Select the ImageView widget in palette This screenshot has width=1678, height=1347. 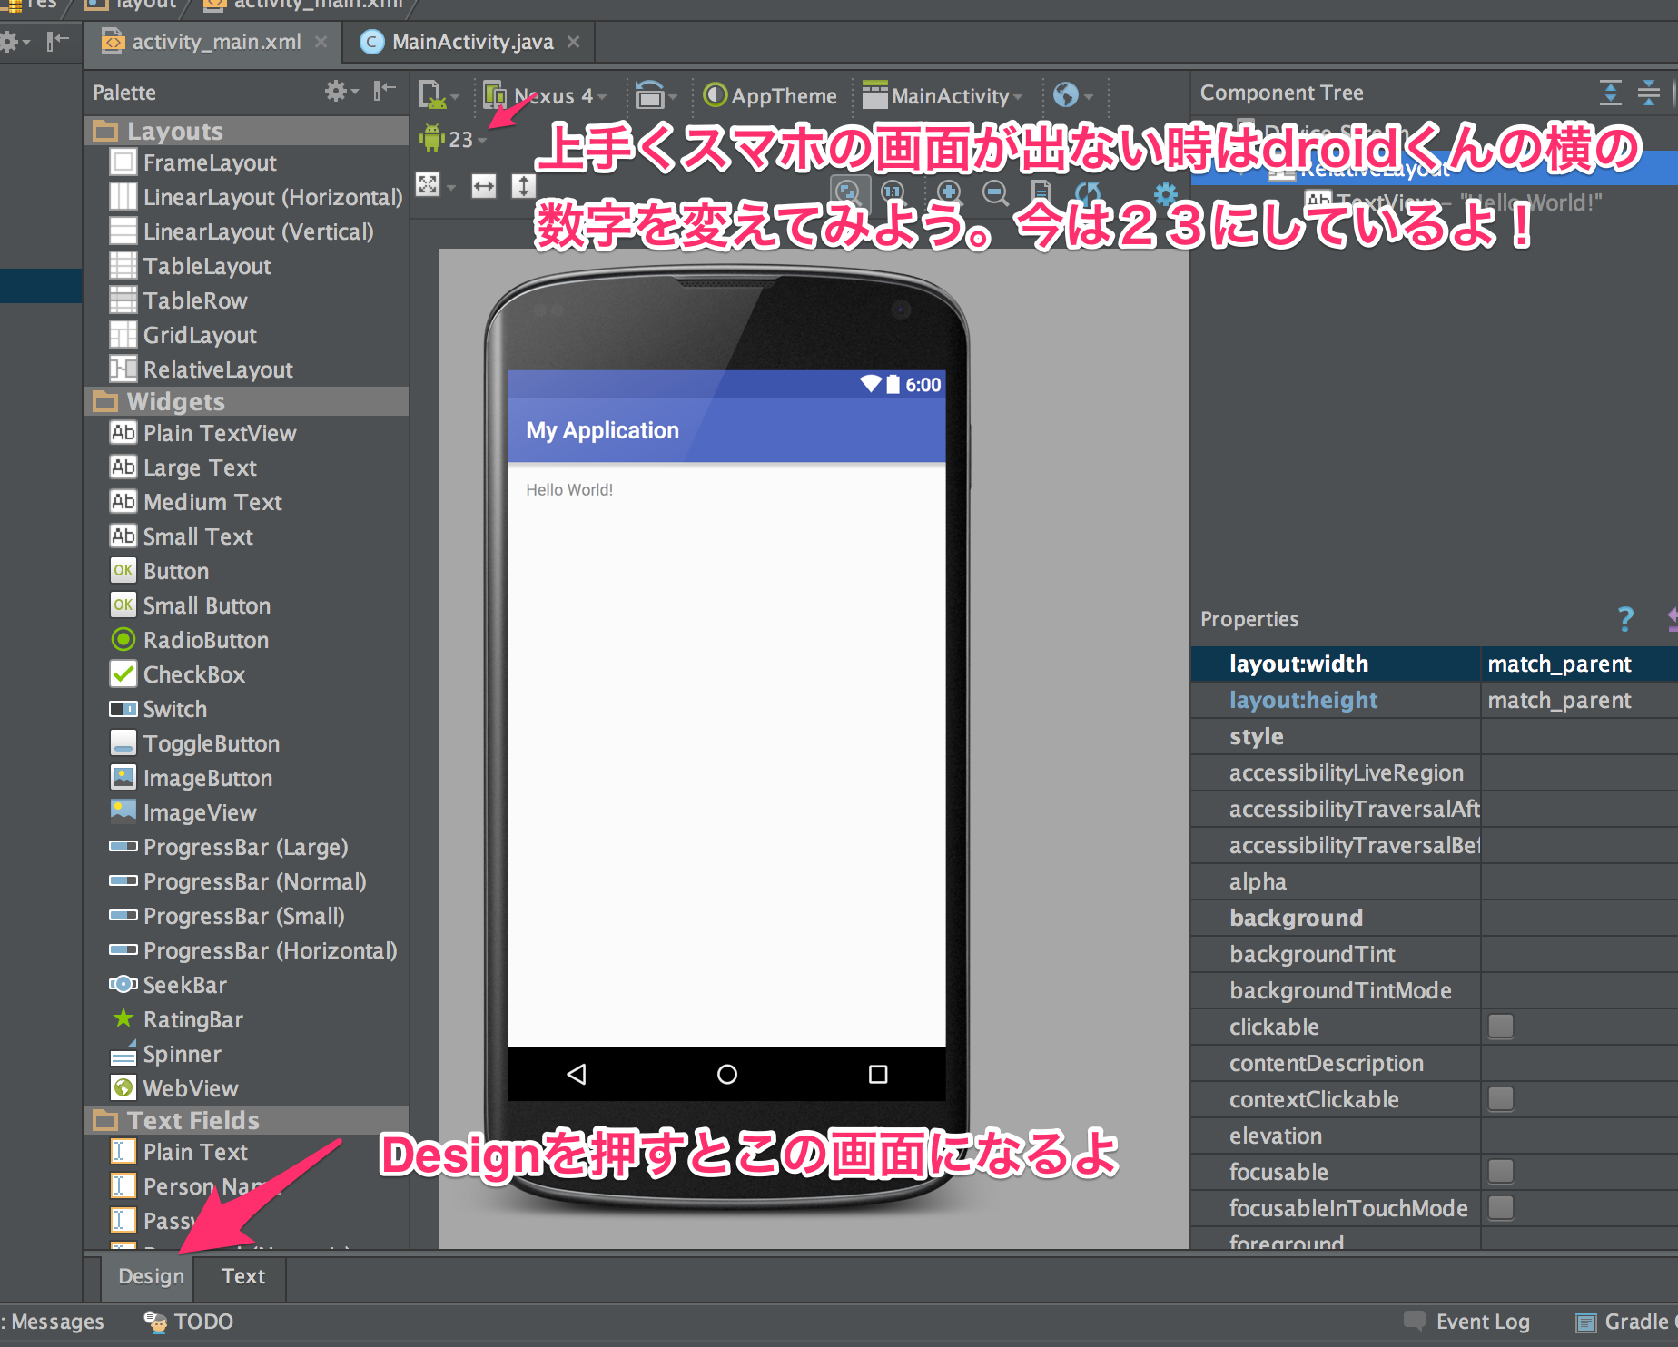183,812
